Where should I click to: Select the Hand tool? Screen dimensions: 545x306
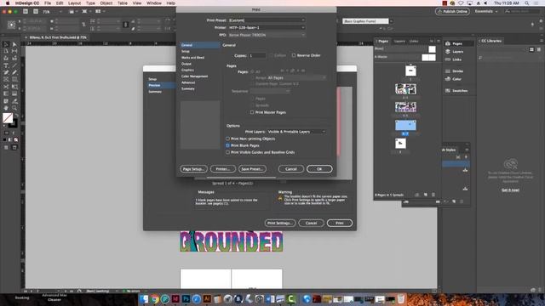pyautogui.click(x=6, y=108)
